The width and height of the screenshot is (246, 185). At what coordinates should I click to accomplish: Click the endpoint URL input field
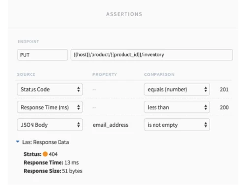point(152,55)
